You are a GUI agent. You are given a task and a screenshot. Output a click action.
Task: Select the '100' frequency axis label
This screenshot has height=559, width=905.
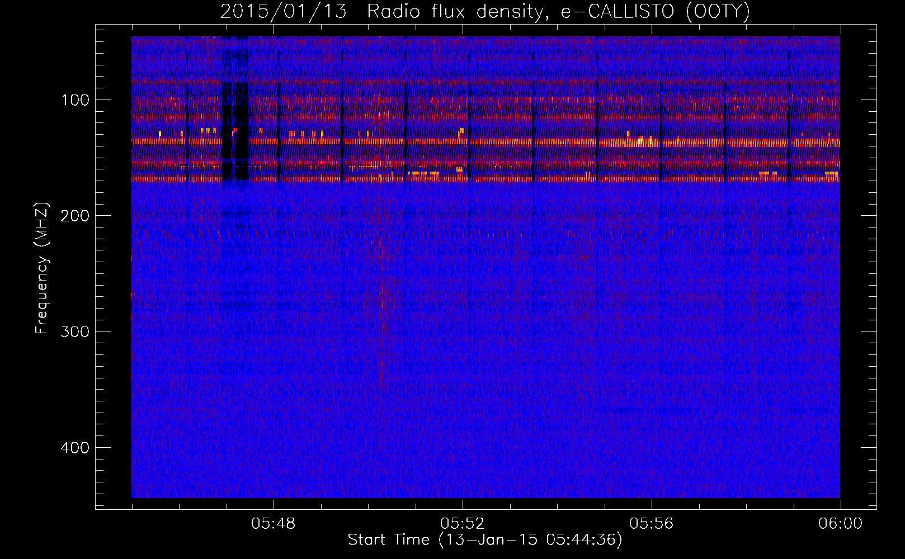(75, 100)
